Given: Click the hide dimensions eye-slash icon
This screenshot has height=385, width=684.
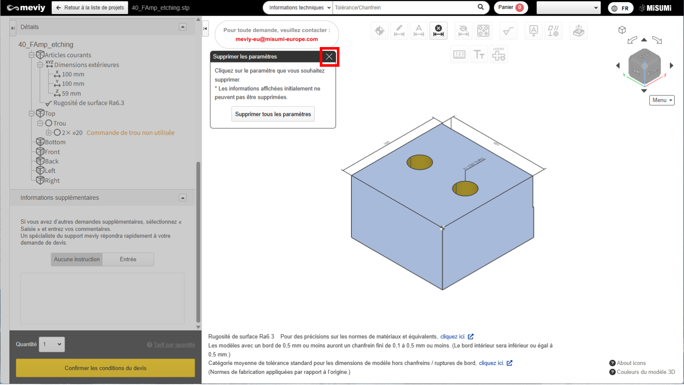Looking at the screenshot, I should (x=463, y=31).
